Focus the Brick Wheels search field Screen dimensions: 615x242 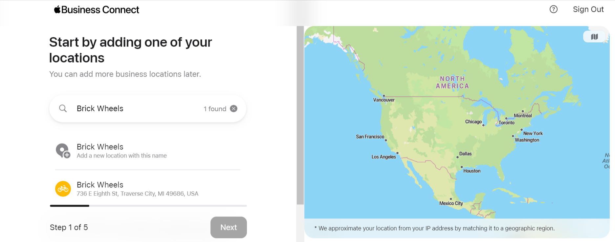point(138,109)
